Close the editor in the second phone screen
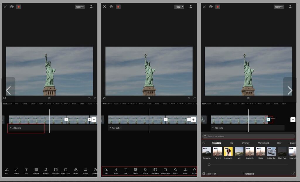 105,7
